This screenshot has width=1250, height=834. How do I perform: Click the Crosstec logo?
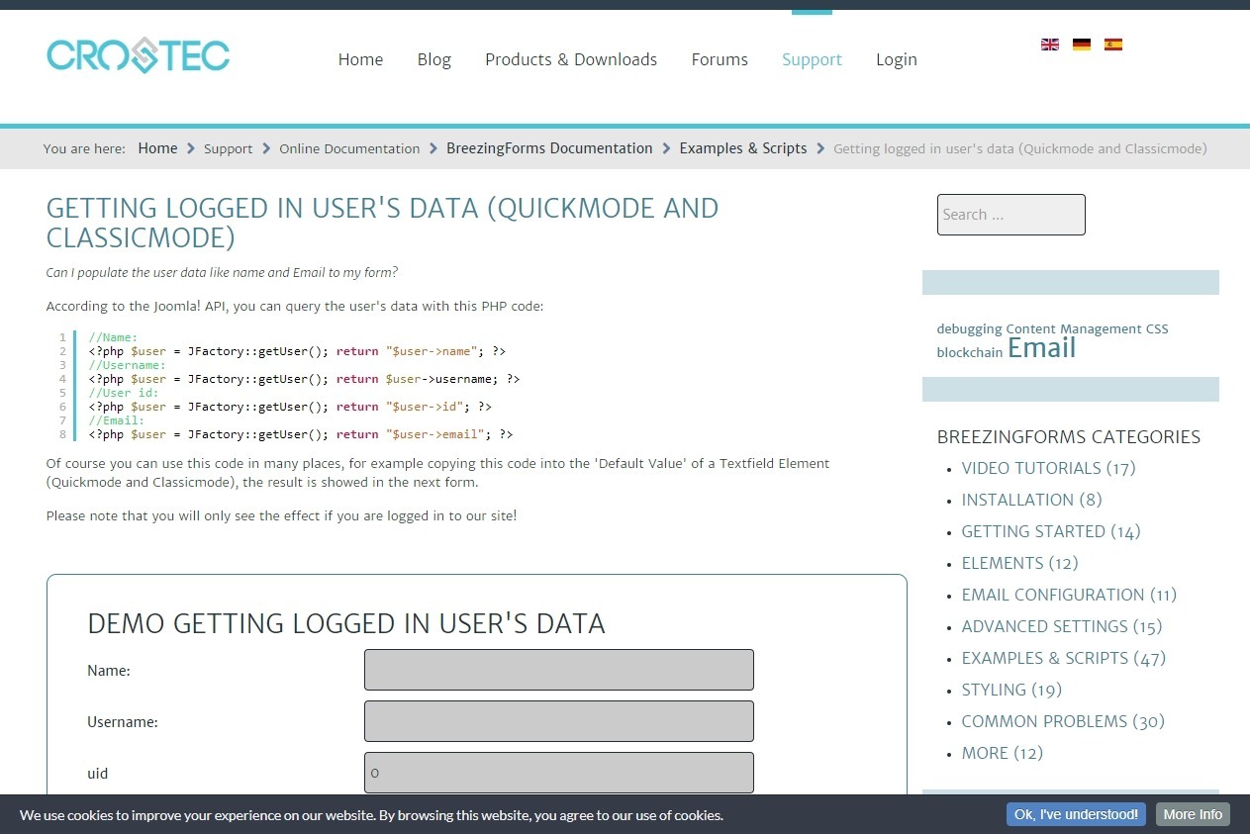tap(139, 55)
